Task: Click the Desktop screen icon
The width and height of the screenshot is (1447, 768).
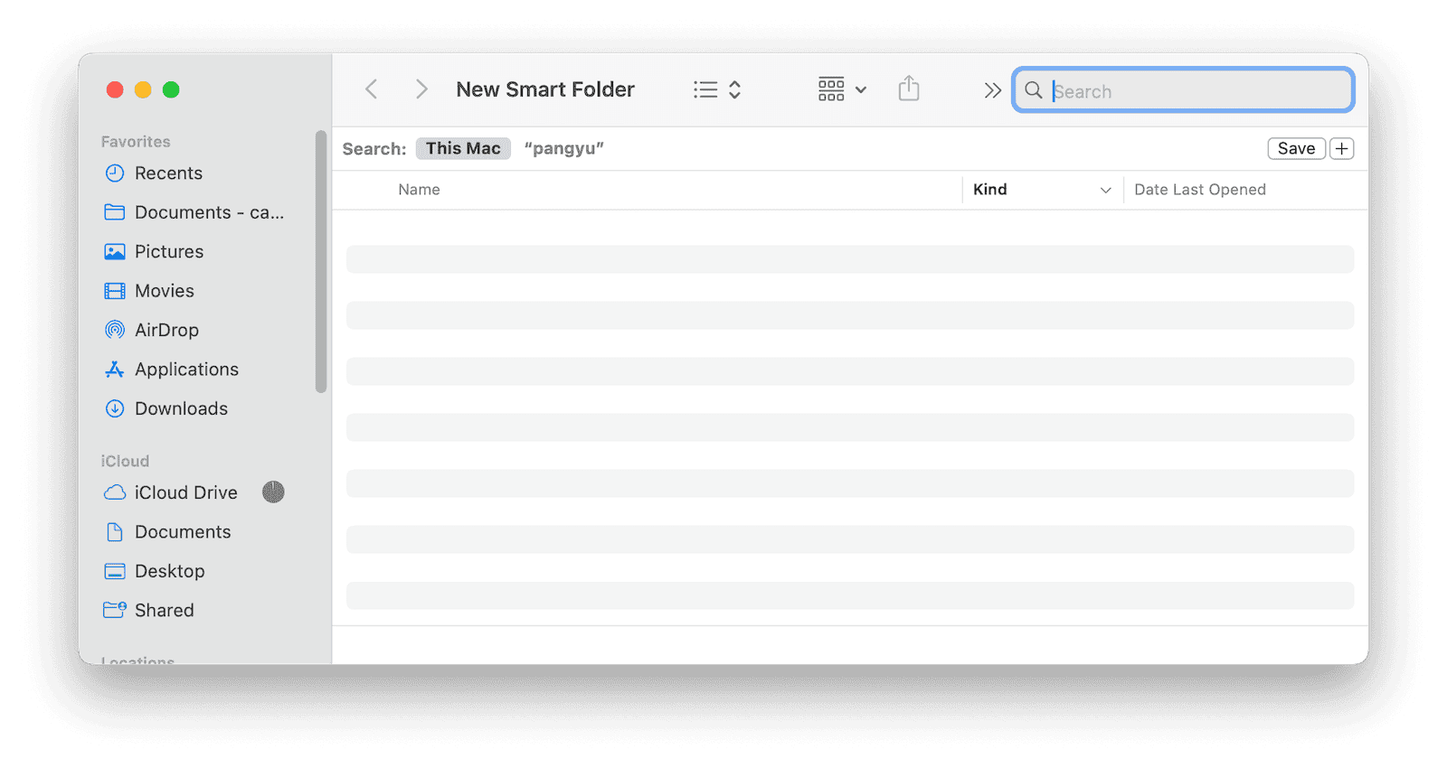Action: pos(115,572)
